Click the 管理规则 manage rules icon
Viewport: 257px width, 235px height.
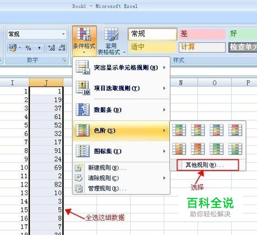tap(79, 189)
